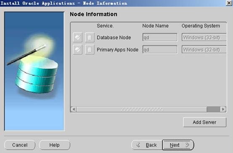Click the Service column header
This screenshot has width=233, height=153.
tap(105, 26)
